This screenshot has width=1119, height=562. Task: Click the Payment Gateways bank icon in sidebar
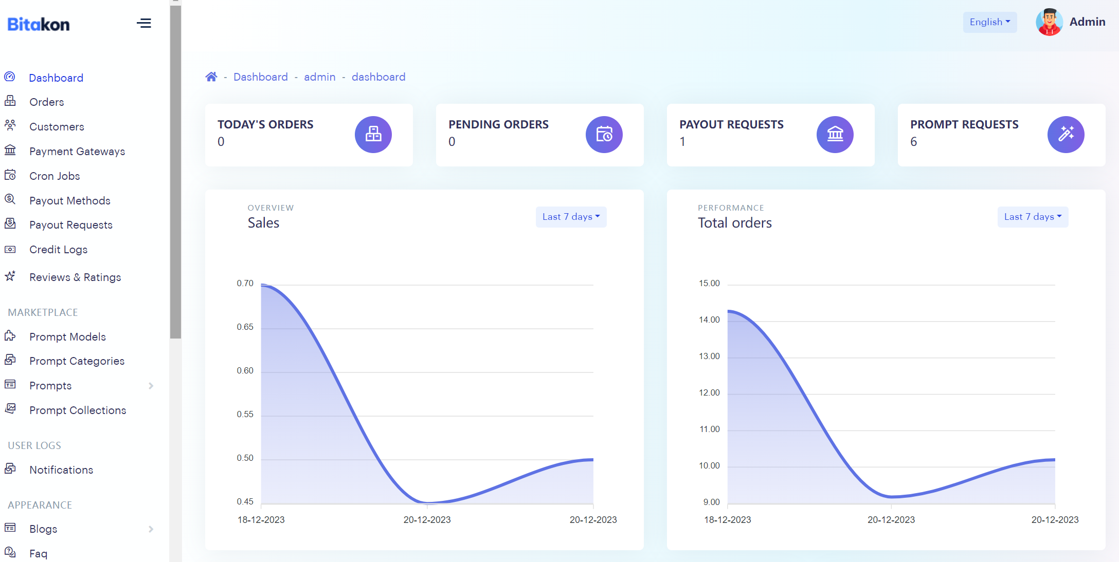click(x=10, y=150)
